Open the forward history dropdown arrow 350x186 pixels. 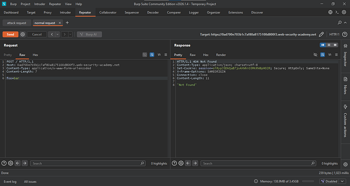70,34
